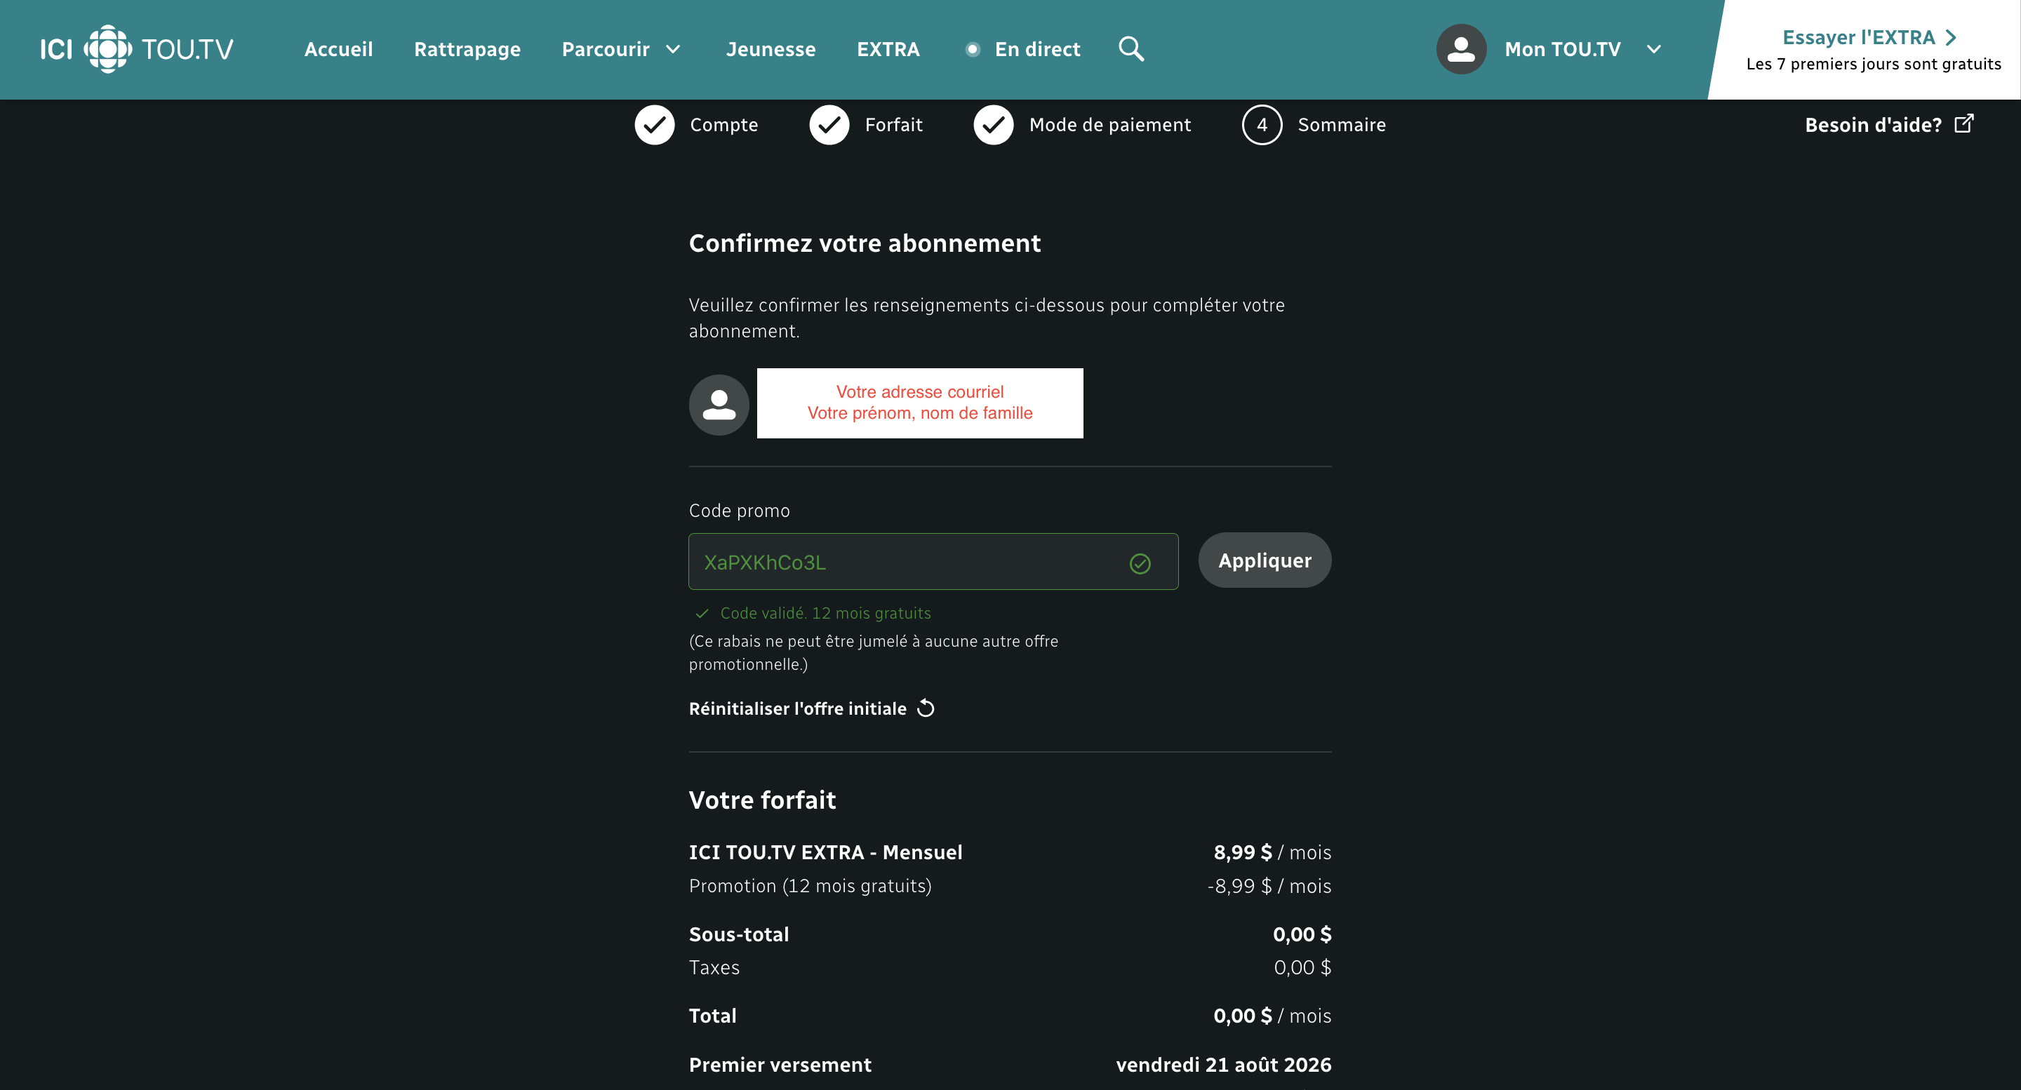Open En direct live streaming
The width and height of the screenshot is (2021, 1090).
click(x=1037, y=49)
